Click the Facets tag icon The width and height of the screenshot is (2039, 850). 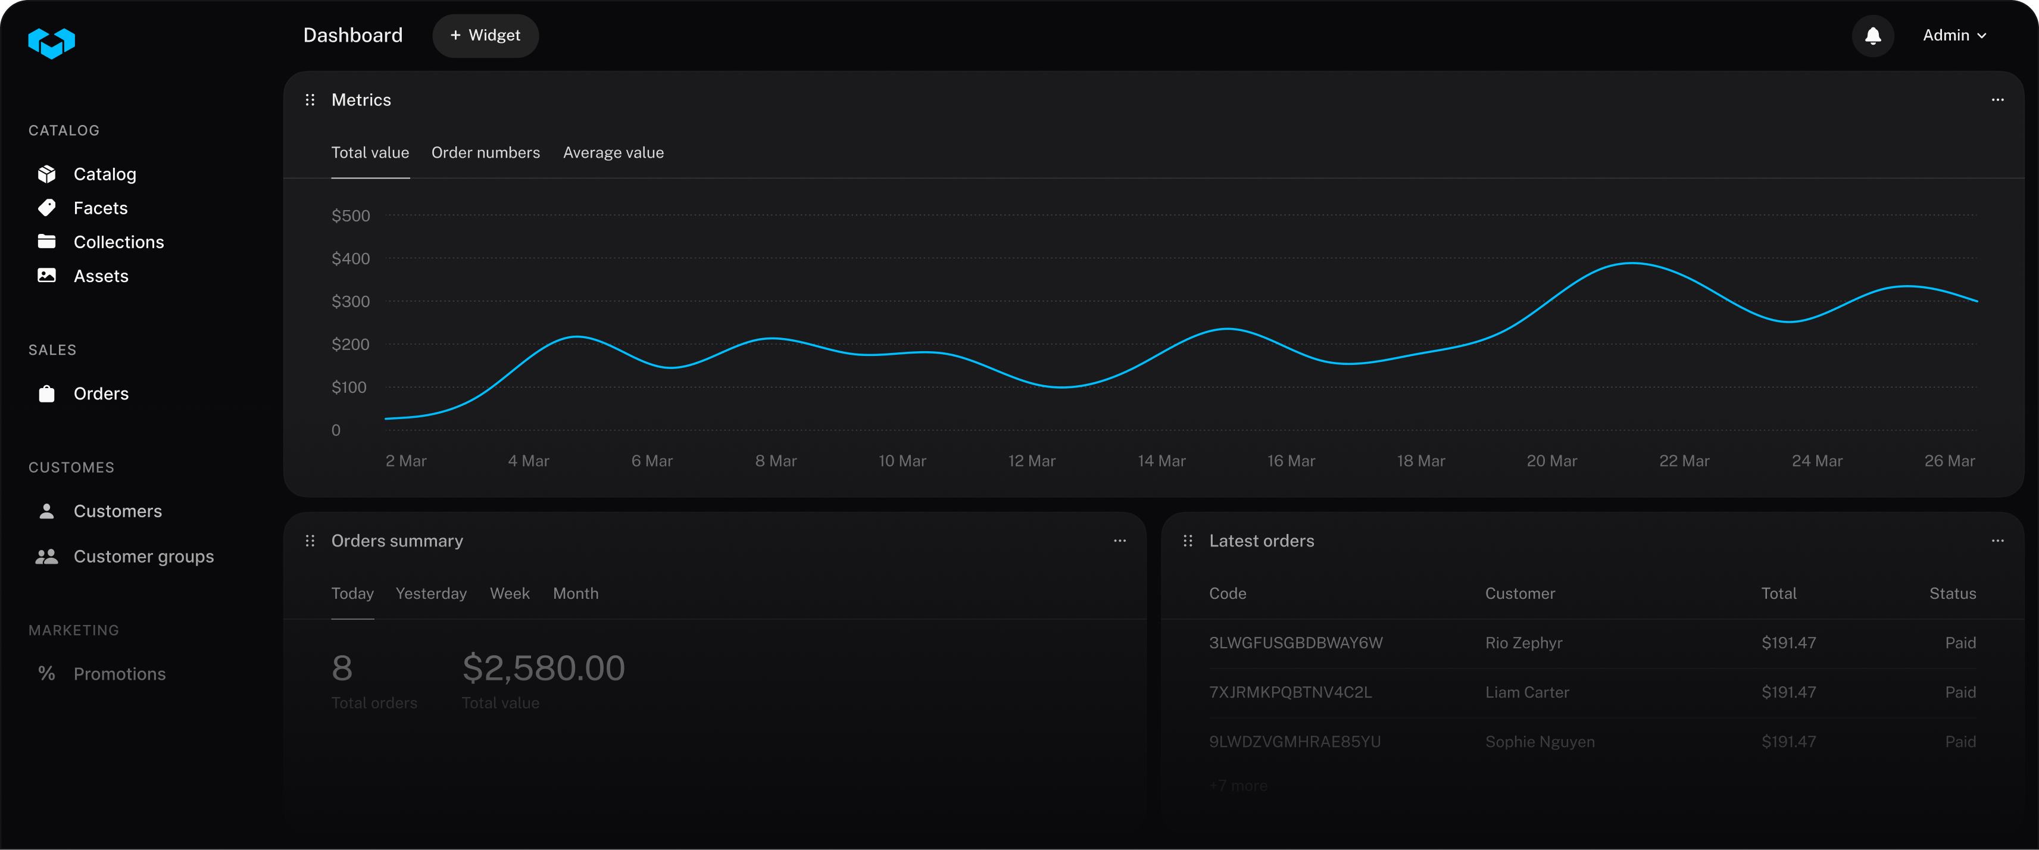tap(46, 208)
